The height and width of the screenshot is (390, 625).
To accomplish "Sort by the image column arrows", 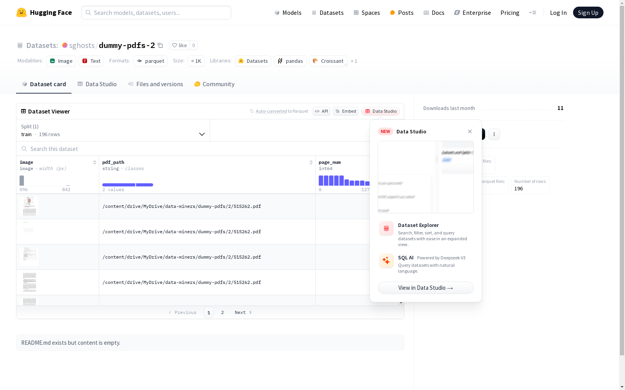I will pyautogui.click(x=95, y=162).
